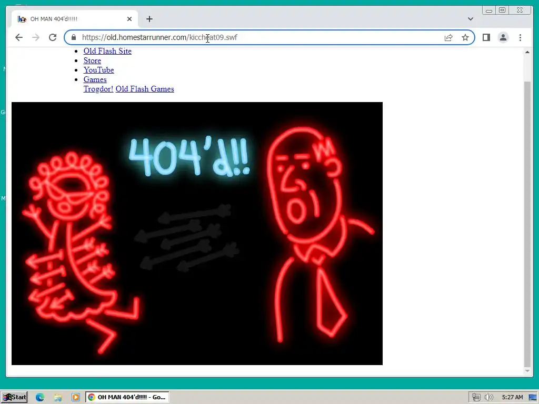Maximize the Chrome window

point(502,11)
